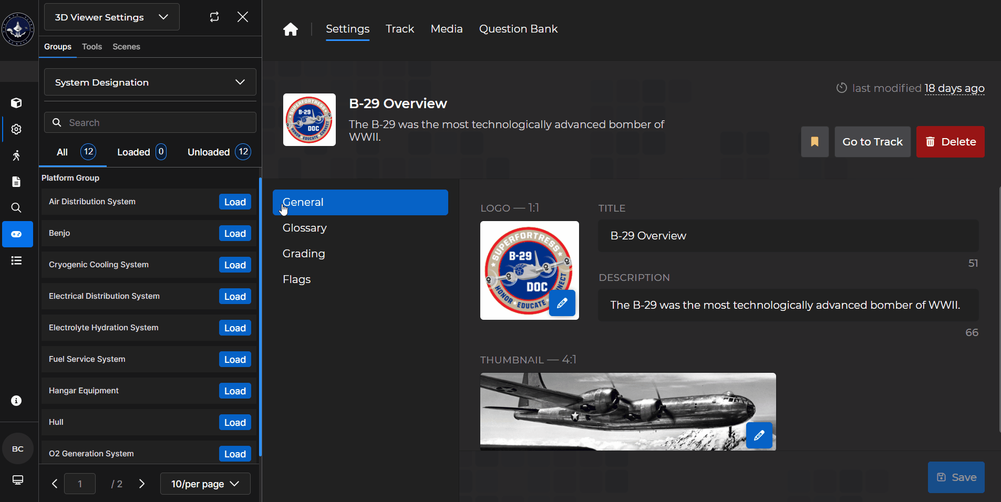Select General in the settings menu
The width and height of the screenshot is (1001, 502).
coord(360,202)
